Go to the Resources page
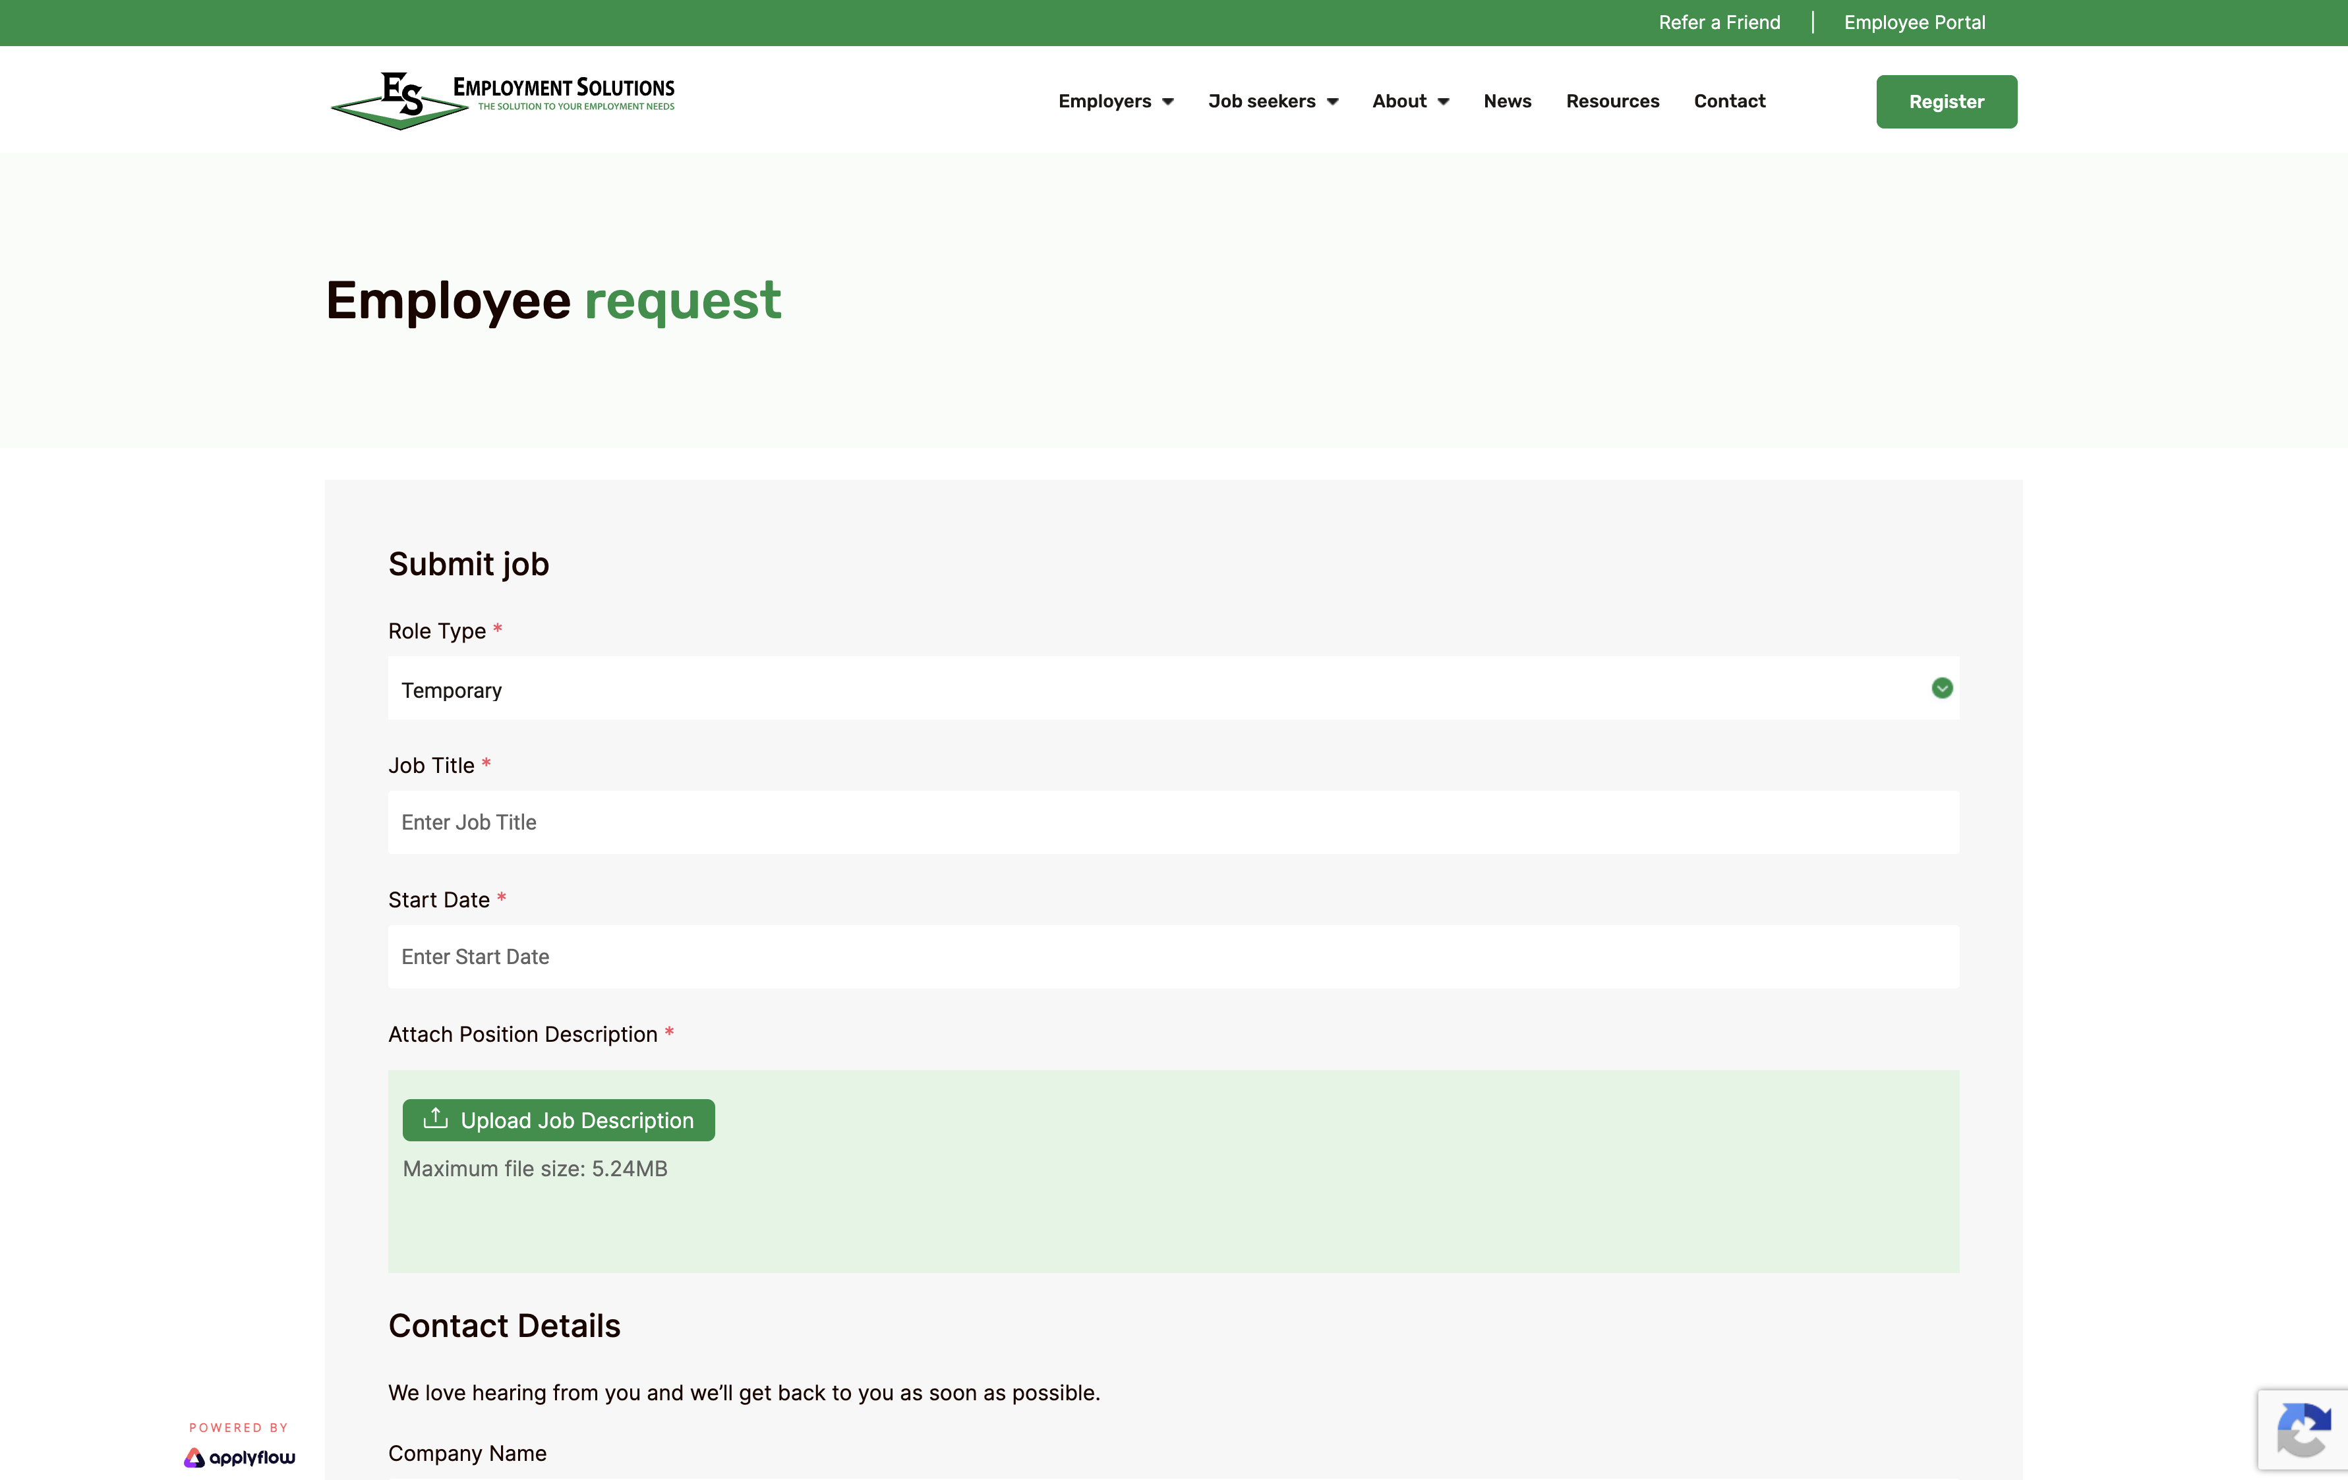Viewport: 2348px width, 1480px height. point(1612,101)
